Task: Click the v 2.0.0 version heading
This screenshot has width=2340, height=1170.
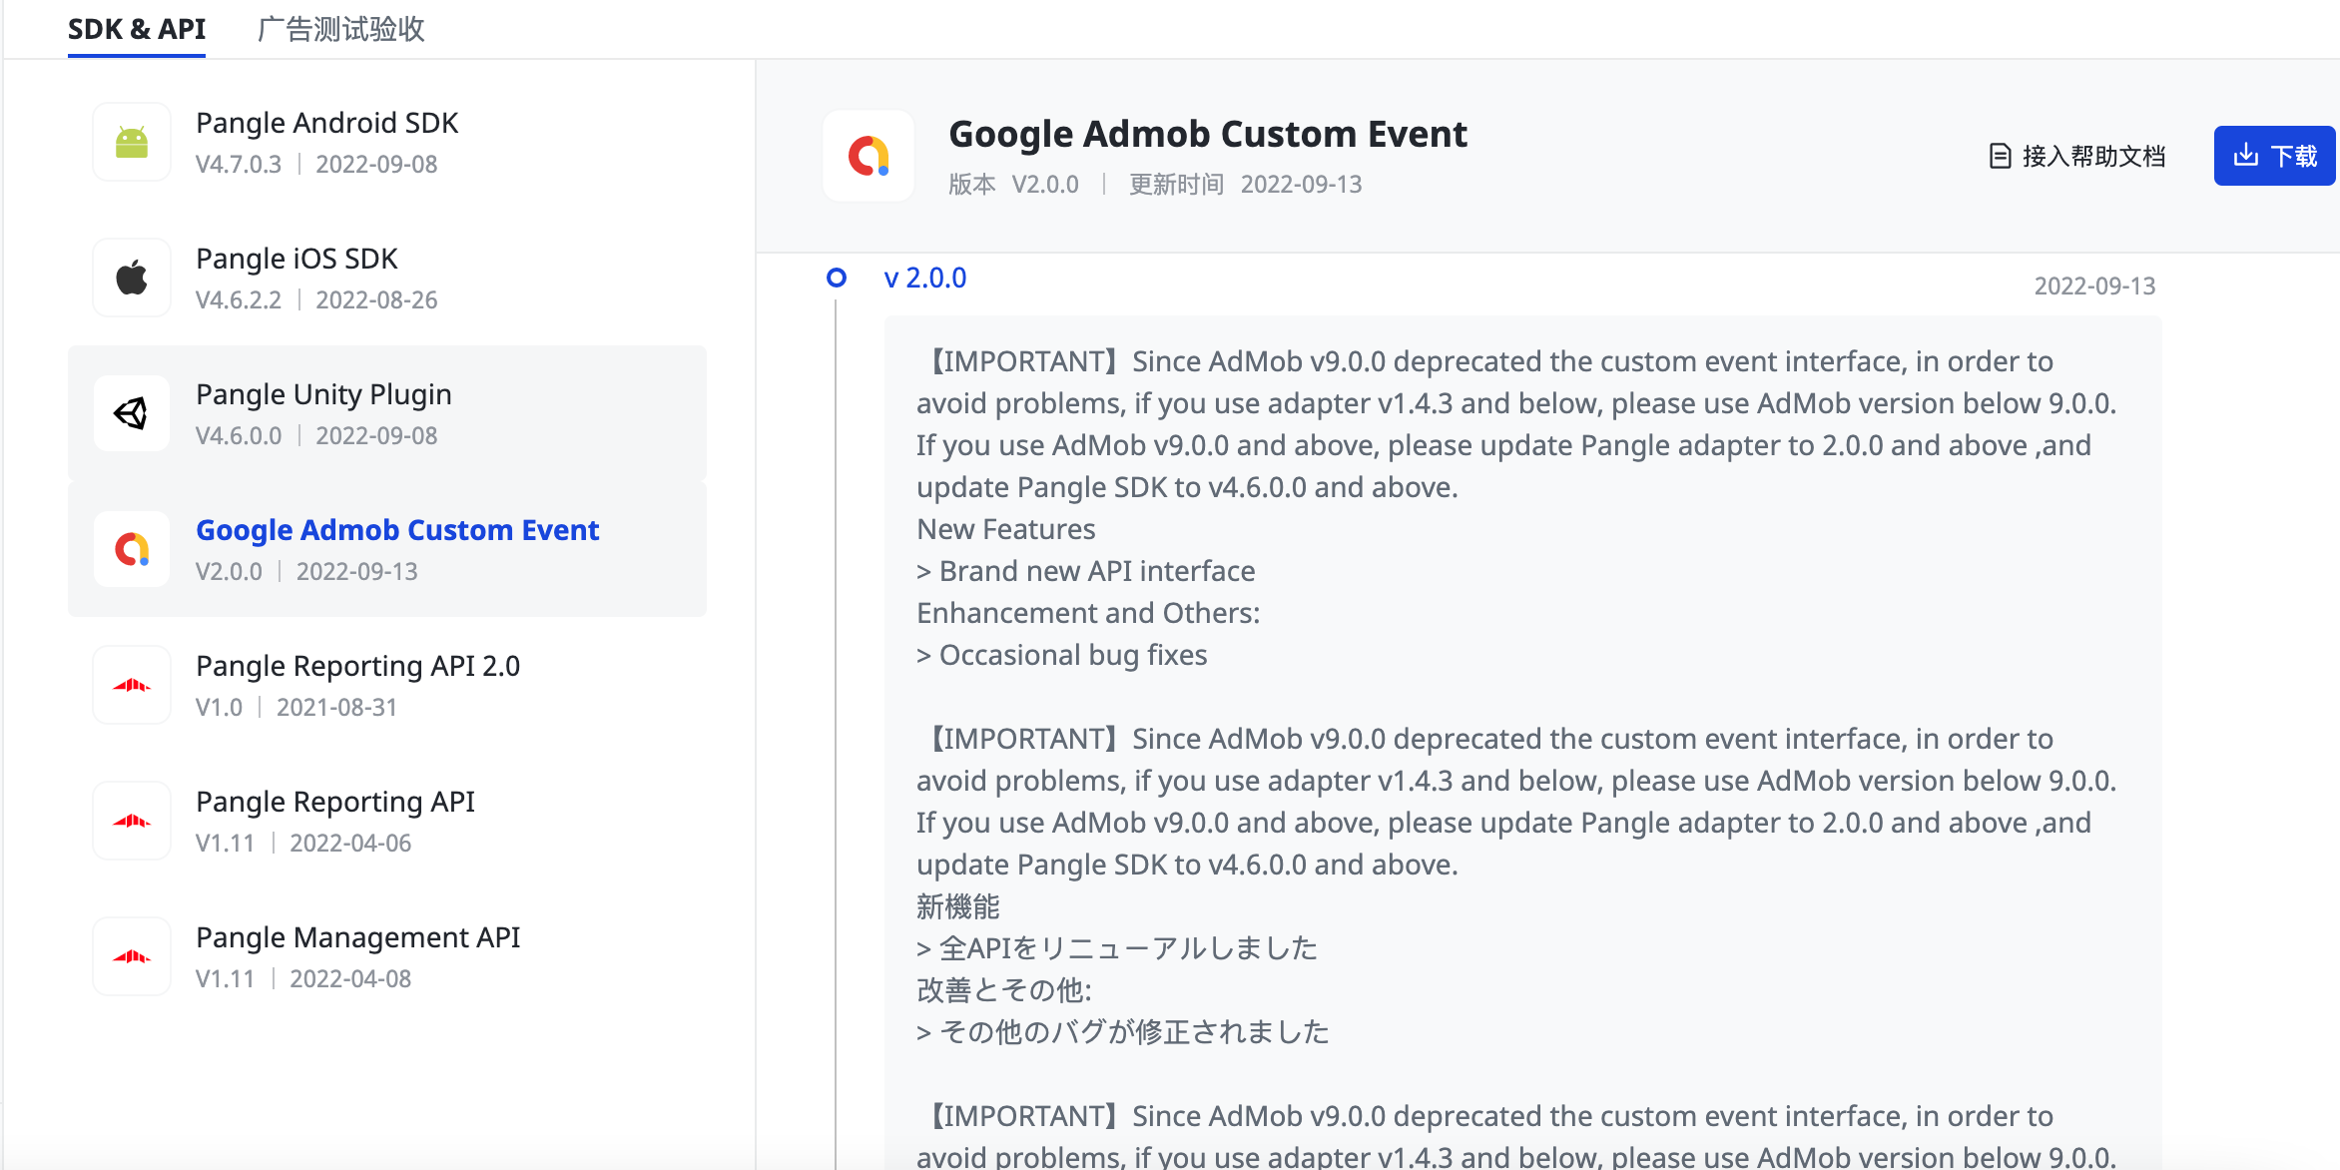Action: click(x=925, y=278)
